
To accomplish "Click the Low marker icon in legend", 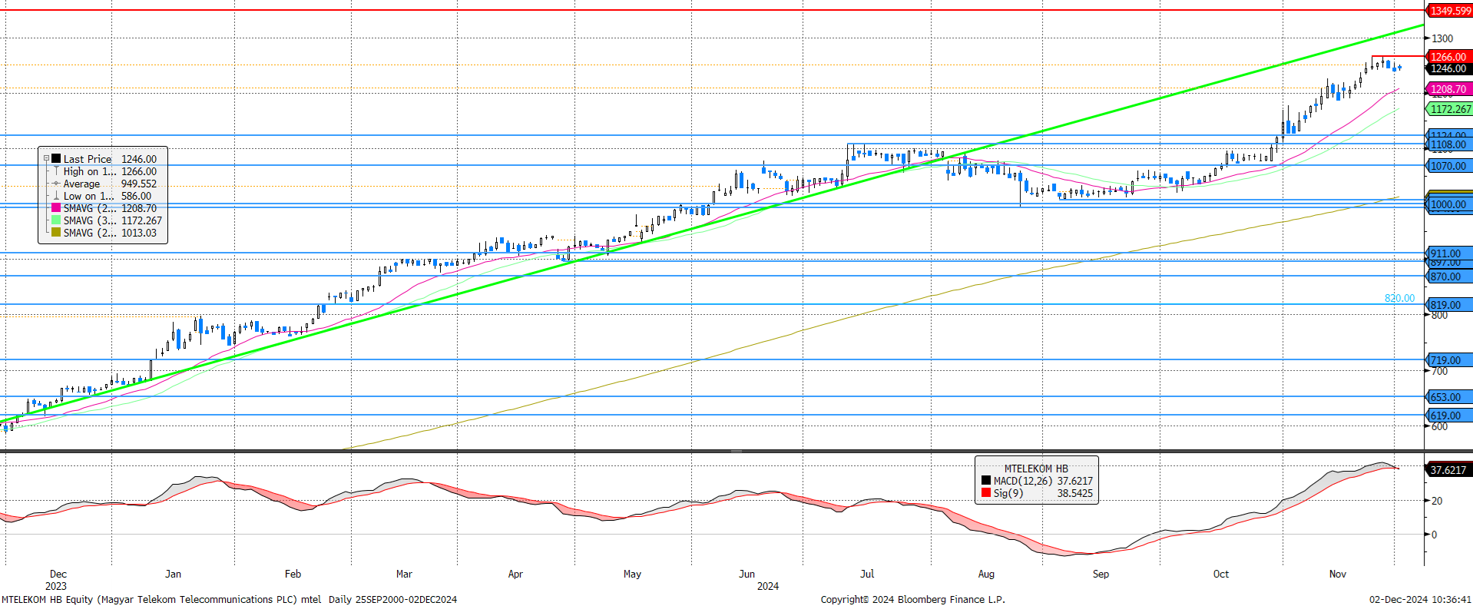I will 56,196.
